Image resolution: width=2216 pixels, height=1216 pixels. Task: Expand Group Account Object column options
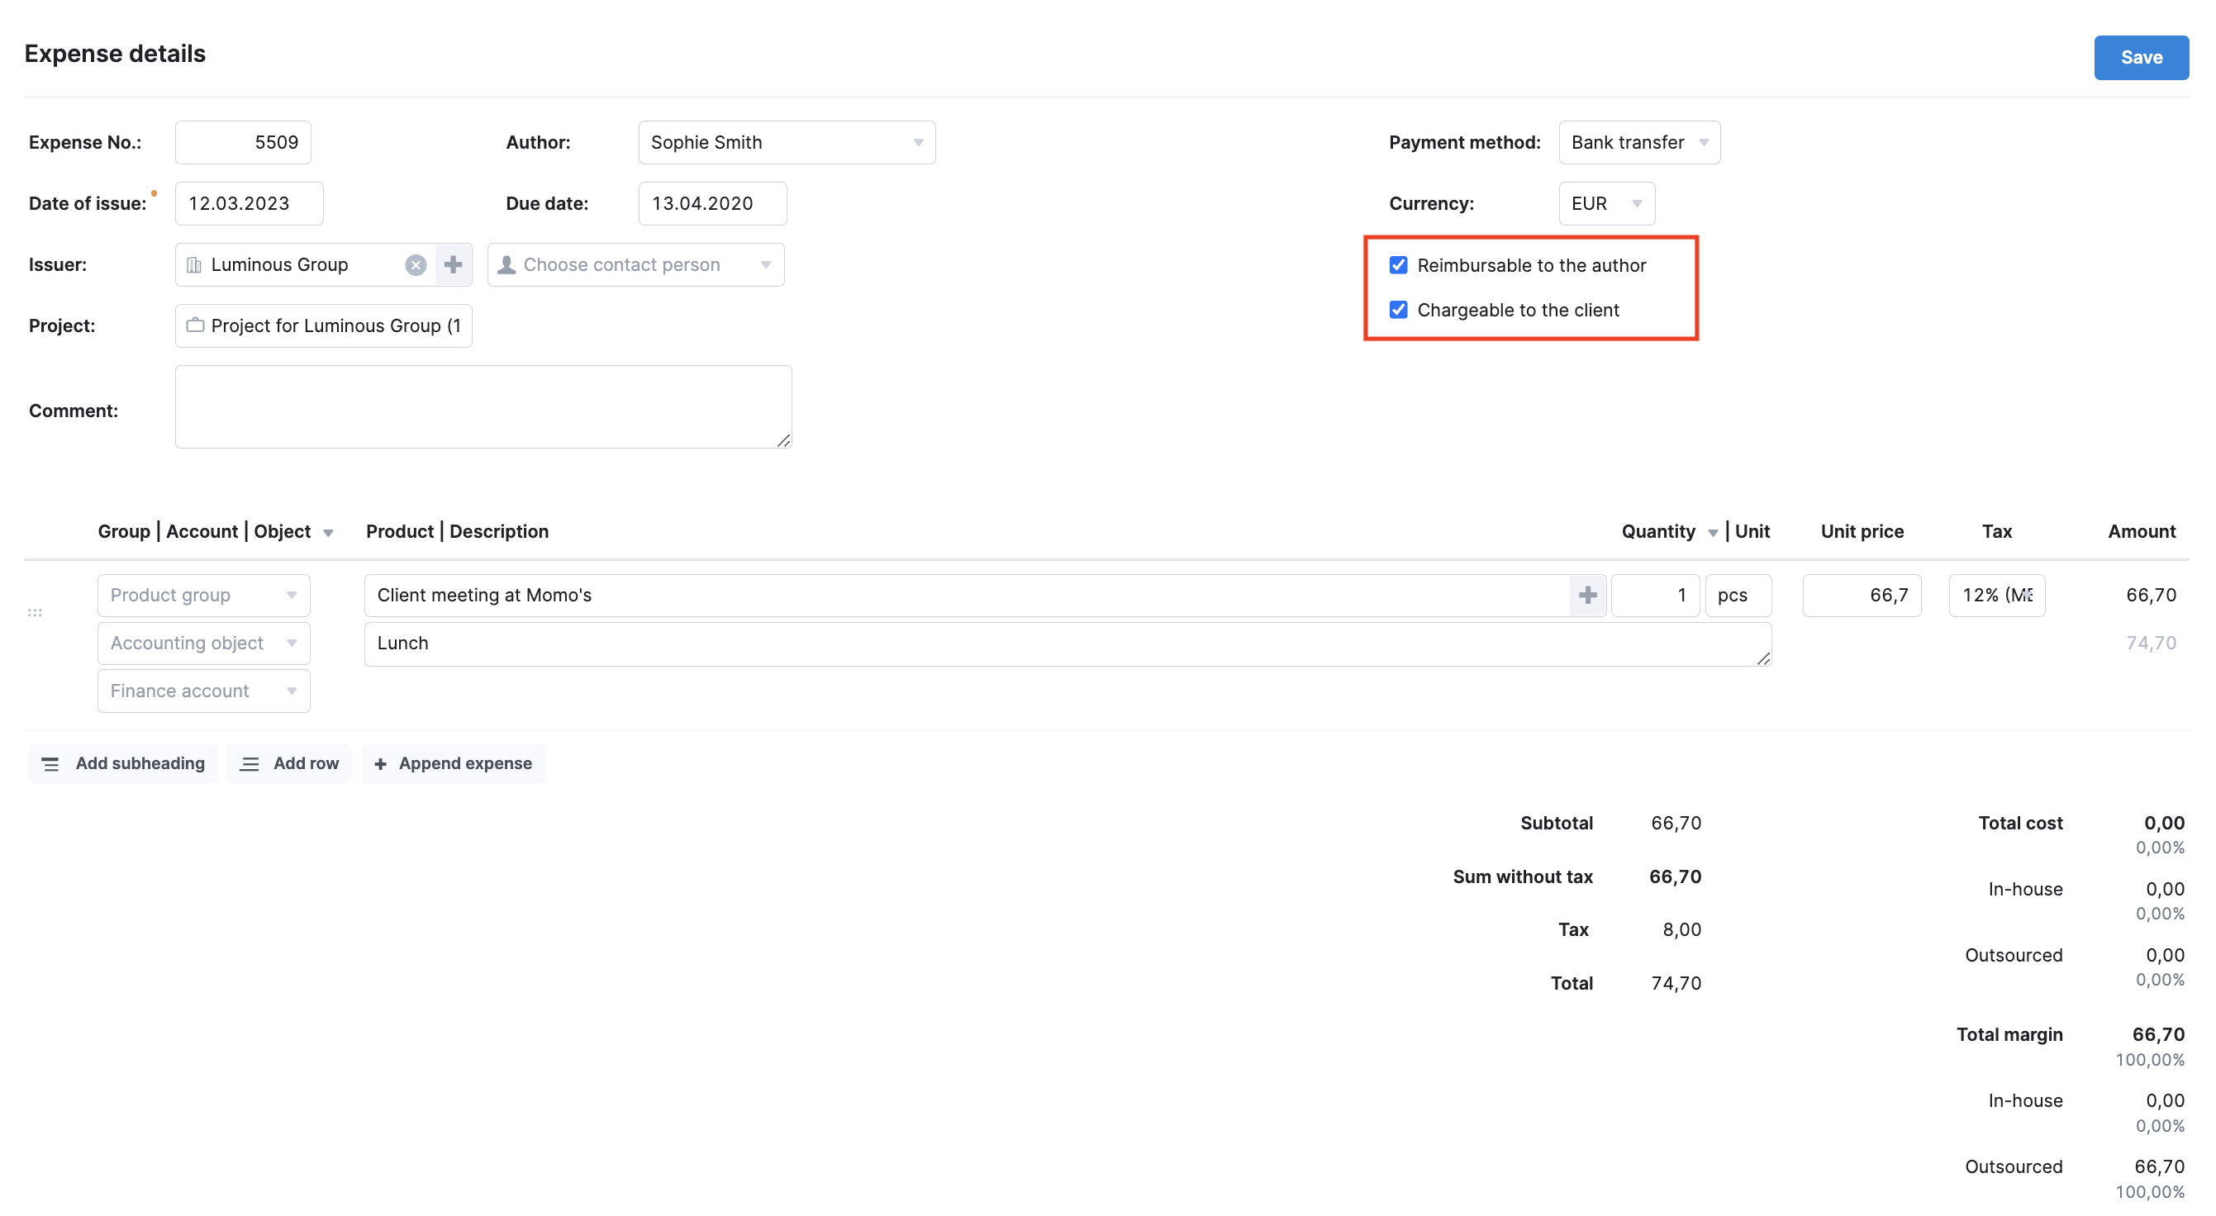click(328, 533)
